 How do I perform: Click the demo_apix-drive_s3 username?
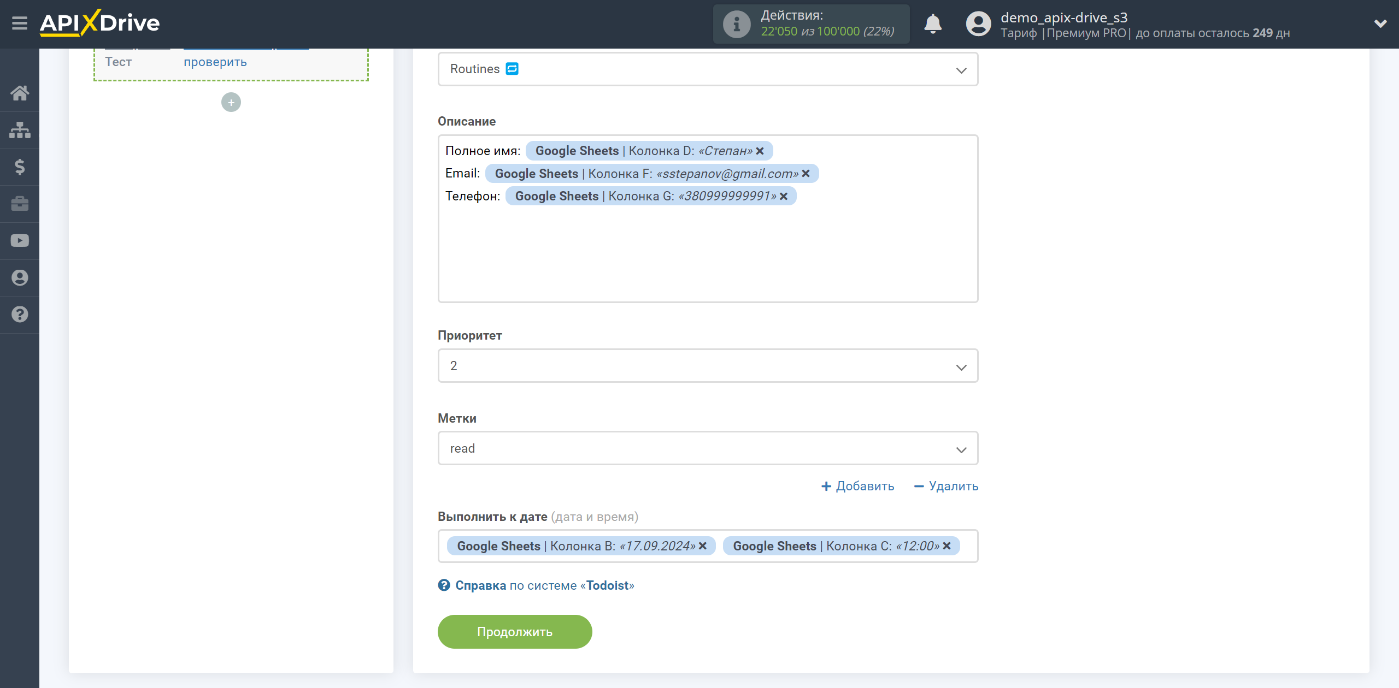pyautogui.click(x=1064, y=17)
